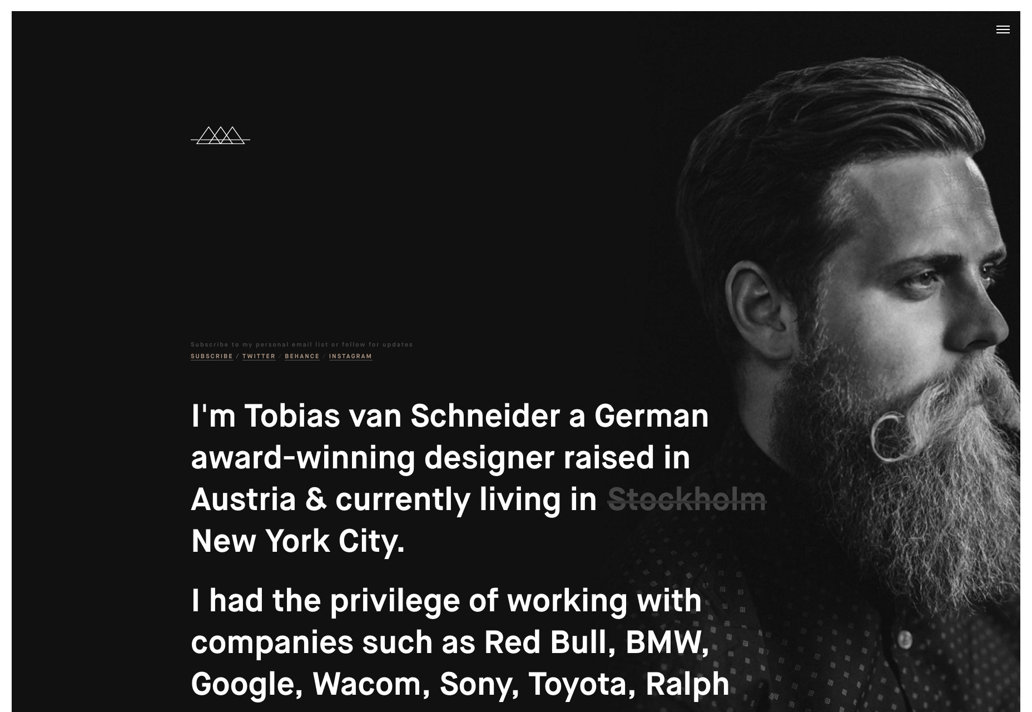Open the hamburger menu icon
The height and width of the screenshot is (712, 1032).
coord(1003,29)
